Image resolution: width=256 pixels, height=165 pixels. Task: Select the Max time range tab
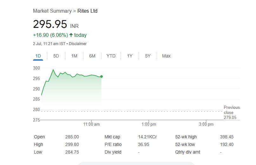point(166,56)
